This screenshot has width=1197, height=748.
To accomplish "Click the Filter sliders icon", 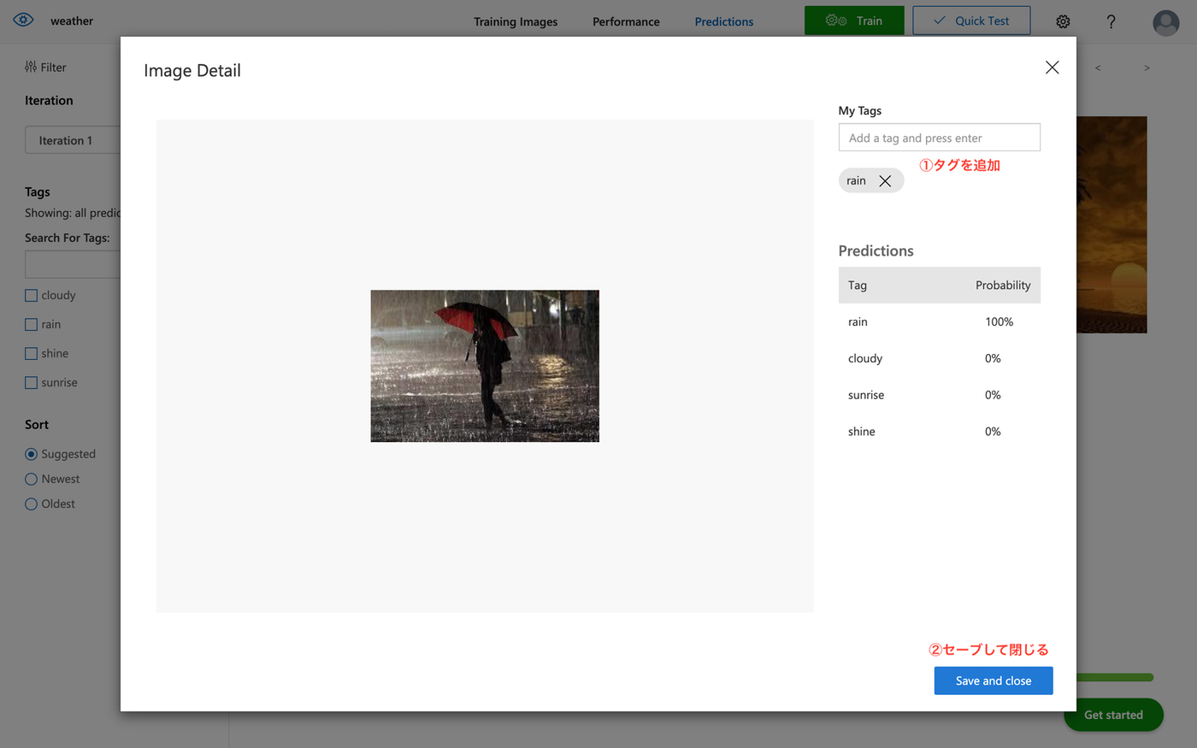I will (x=31, y=67).
